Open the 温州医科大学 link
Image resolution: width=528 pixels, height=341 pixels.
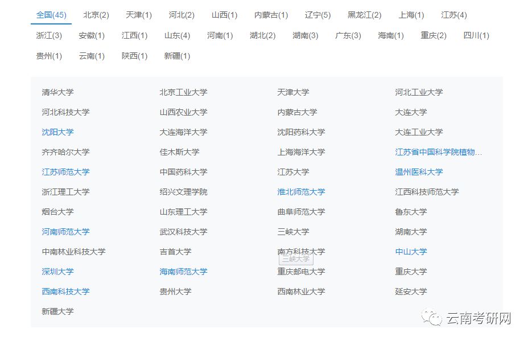419,172
